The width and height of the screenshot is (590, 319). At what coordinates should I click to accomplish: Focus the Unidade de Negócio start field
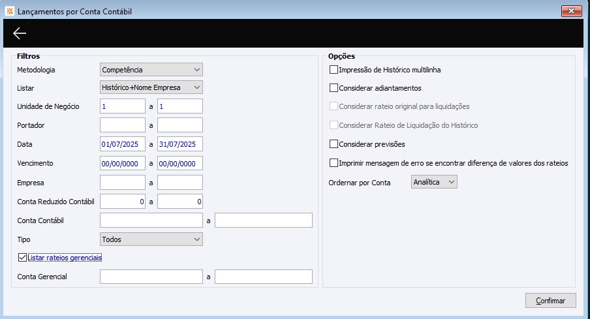123,106
